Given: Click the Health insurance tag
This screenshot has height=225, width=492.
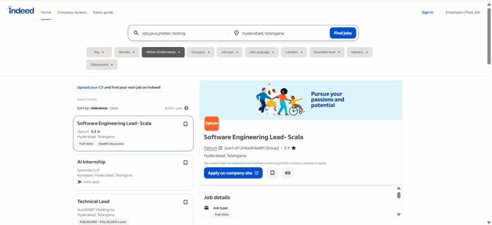Looking at the screenshot, I should pos(111,144).
